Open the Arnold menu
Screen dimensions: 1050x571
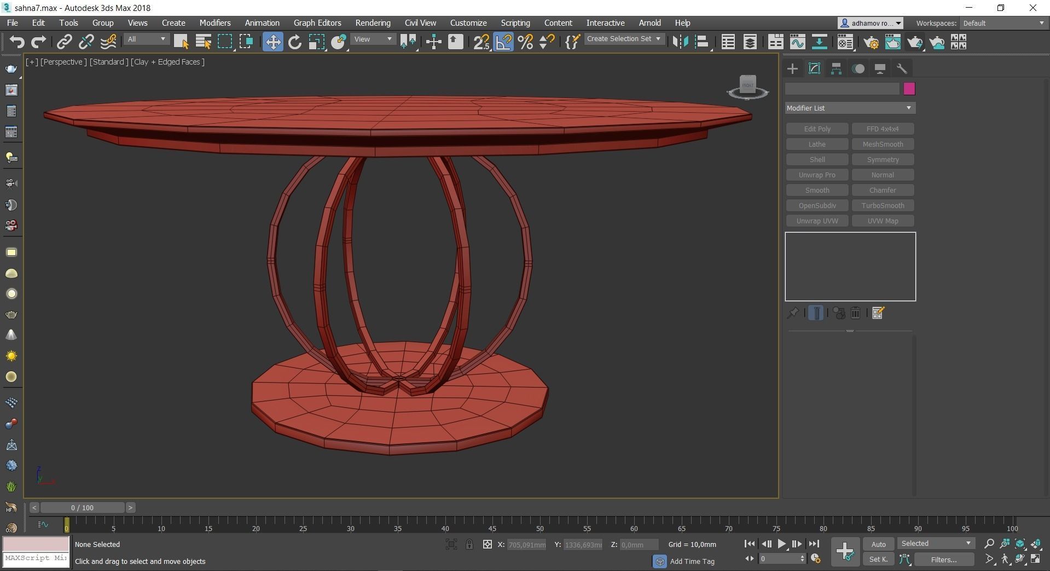[649, 23]
